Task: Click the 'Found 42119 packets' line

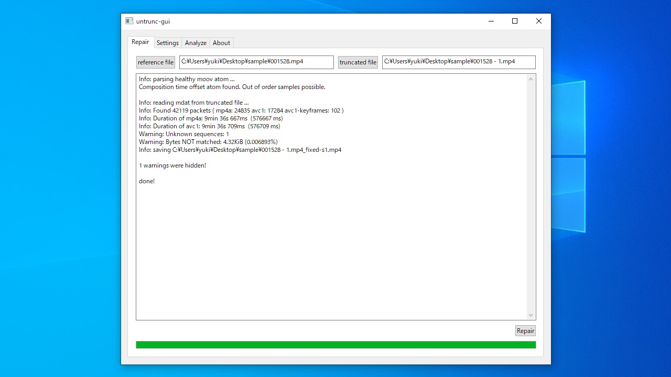Action: pos(241,110)
